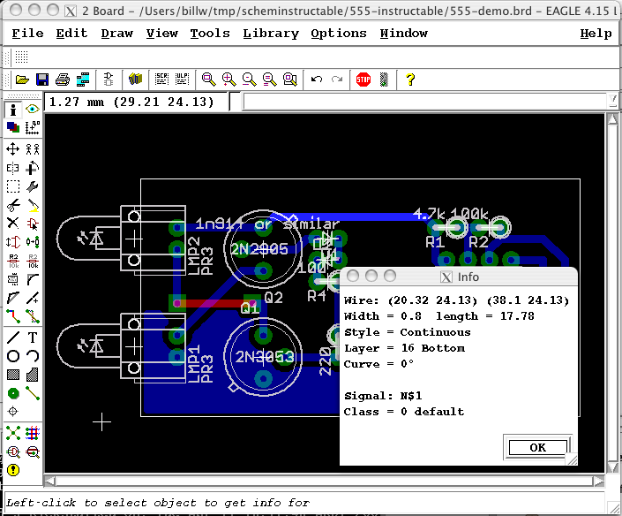Open the grid settings icon
Viewport: 622px width, 516px height.
pos(21,57)
